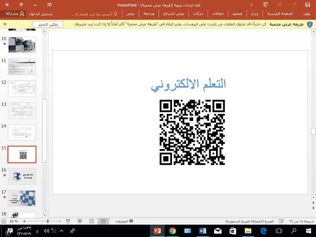
Task: Open the ribbon display options icon
Action: (x=50, y=5)
